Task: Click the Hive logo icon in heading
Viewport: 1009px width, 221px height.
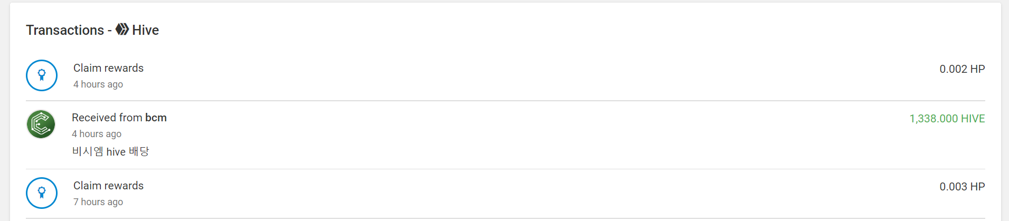Action: (x=122, y=30)
